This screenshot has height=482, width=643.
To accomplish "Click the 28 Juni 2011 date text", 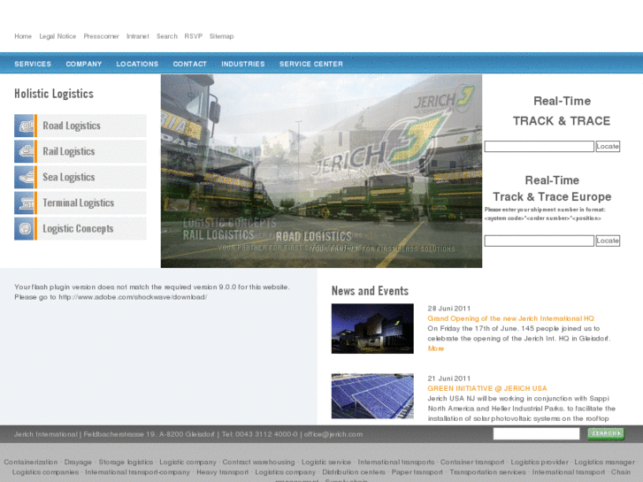I will click(448, 309).
